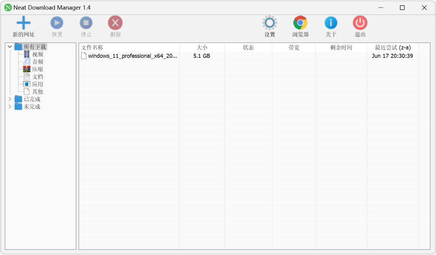The width and height of the screenshot is (436, 255).
Task: Open 设置 settings gear icon
Action: [x=269, y=23]
